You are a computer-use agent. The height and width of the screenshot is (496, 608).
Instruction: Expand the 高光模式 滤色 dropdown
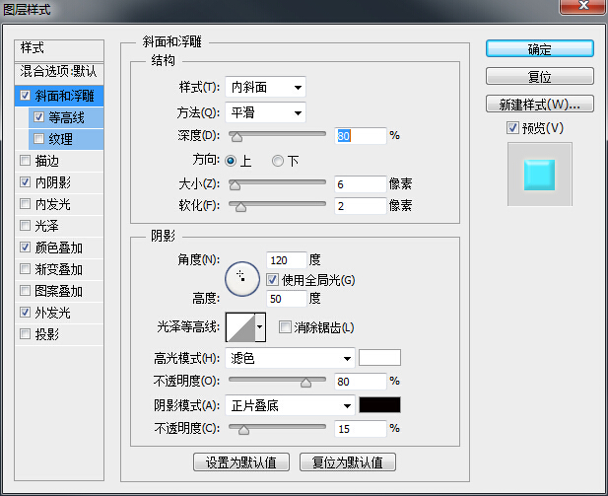pyautogui.click(x=290, y=358)
